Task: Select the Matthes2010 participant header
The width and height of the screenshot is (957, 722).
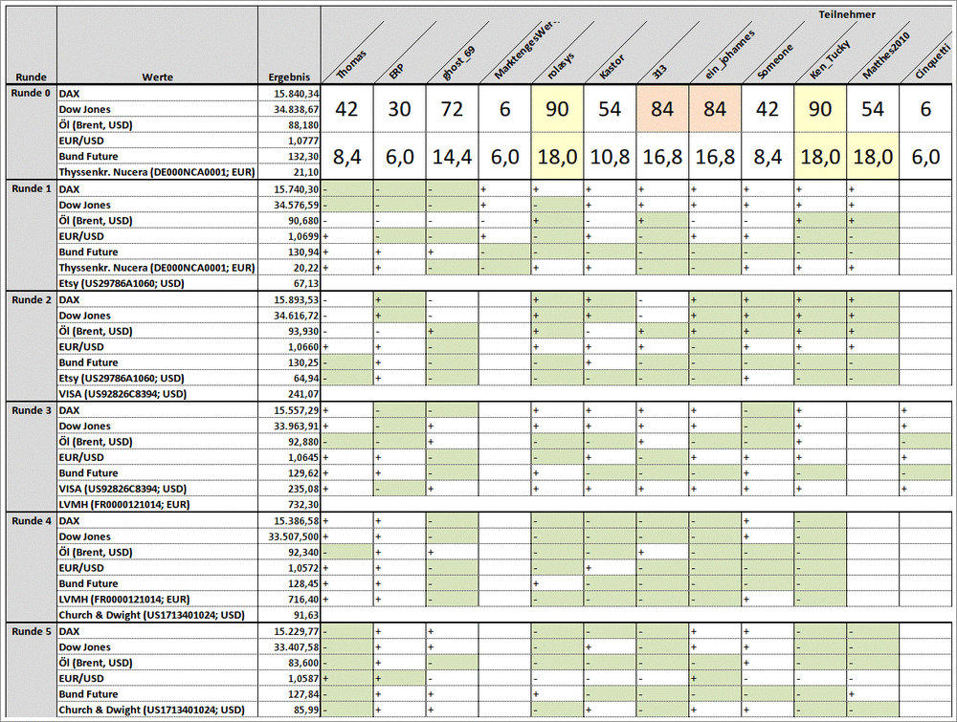Action: coord(886,55)
